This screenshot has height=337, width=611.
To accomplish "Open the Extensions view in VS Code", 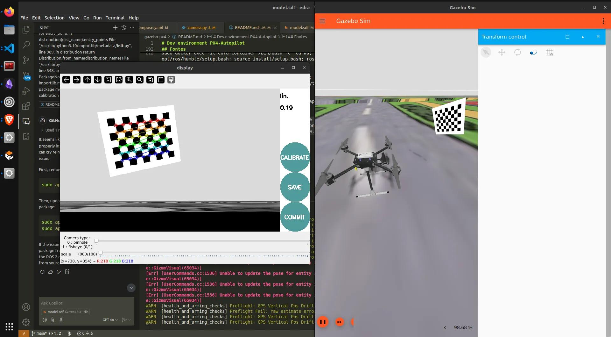I will (x=26, y=106).
